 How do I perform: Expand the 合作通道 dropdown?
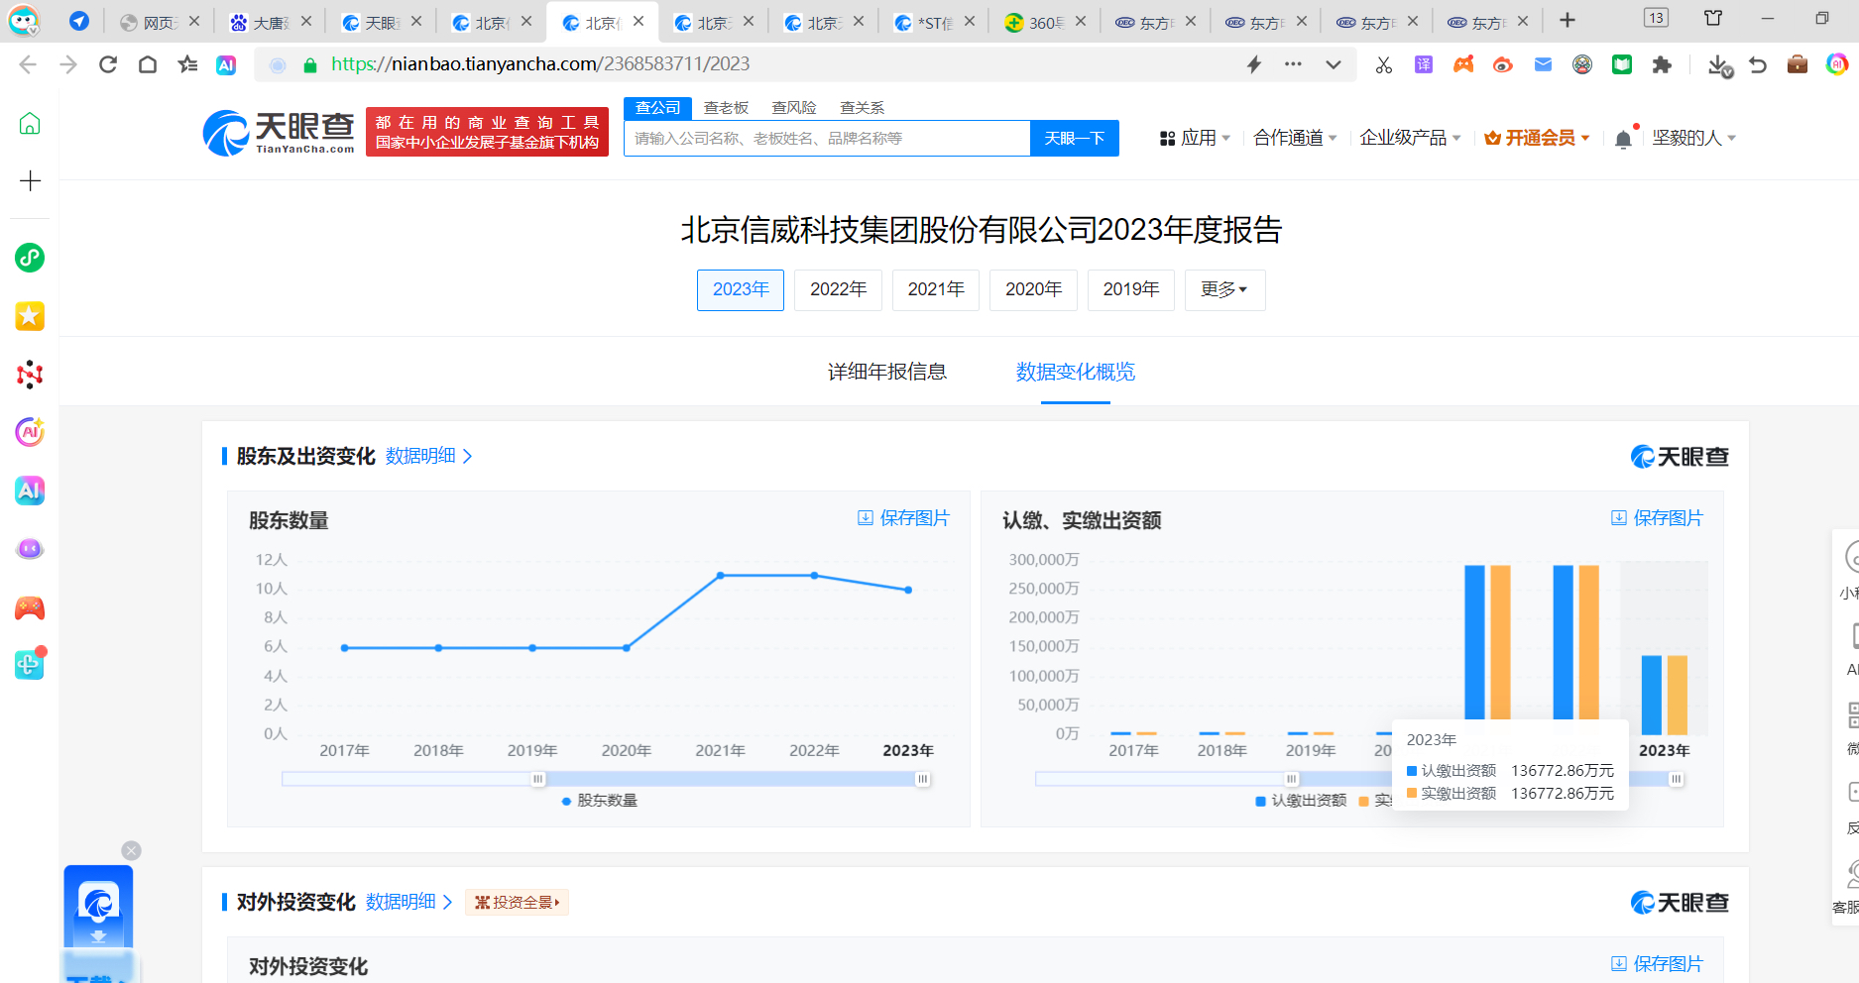click(x=1295, y=138)
